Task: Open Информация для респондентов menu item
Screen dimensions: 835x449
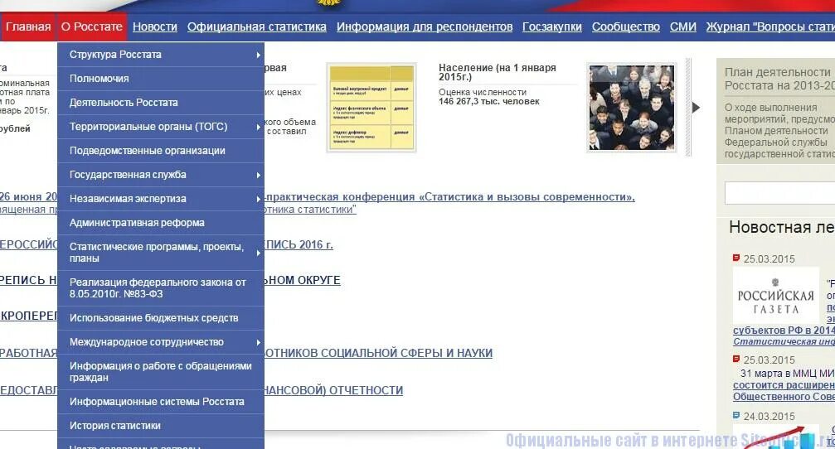Action: (x=425, y=27)
